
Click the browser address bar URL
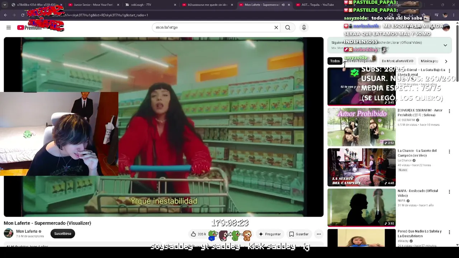pyautogui.click(x=179, y=15)
